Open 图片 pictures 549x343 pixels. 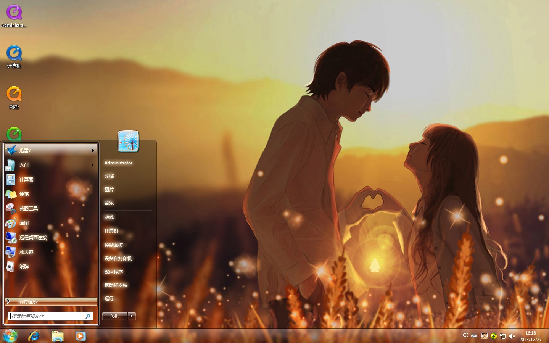(109, 190)
